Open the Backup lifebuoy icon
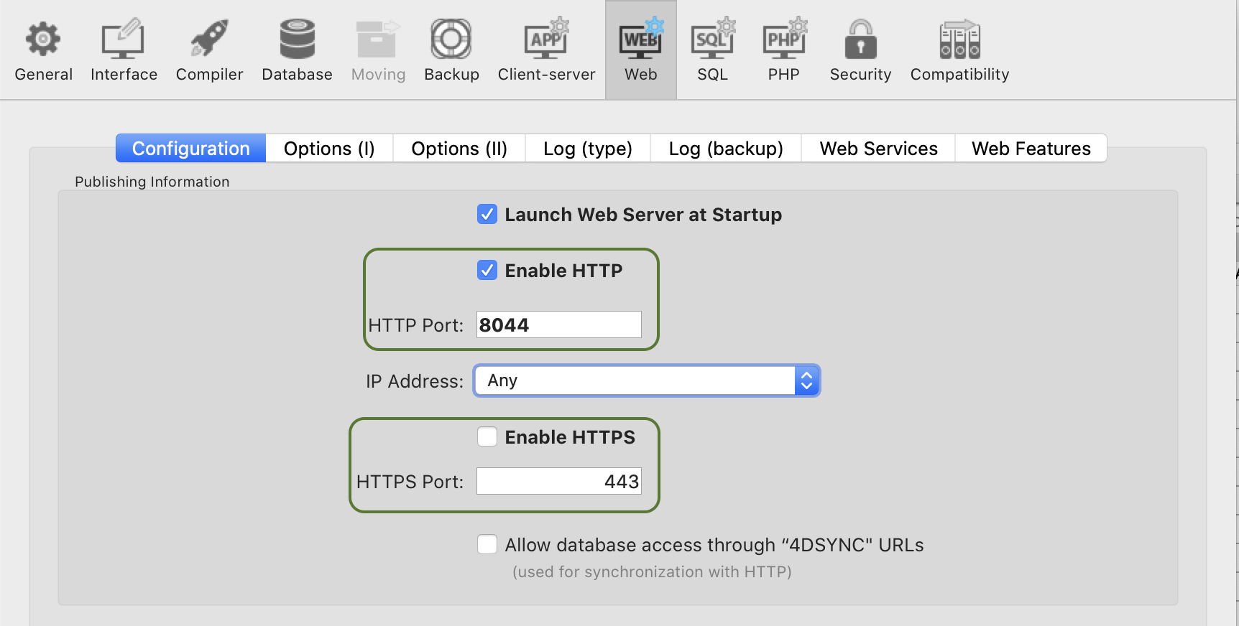 (451, 39)
